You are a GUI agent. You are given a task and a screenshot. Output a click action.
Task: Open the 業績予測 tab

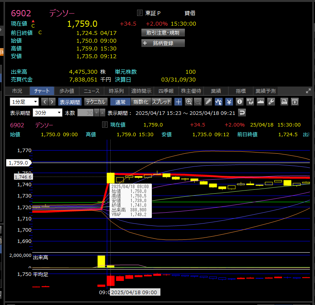[266, 91]
